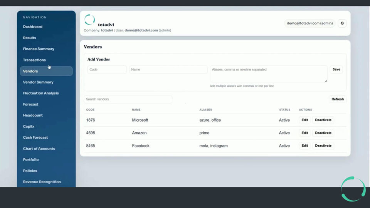370x208 pixels.
Task: Click the STATUS column header
Action: pyautogui.click(x=284, y=110)
